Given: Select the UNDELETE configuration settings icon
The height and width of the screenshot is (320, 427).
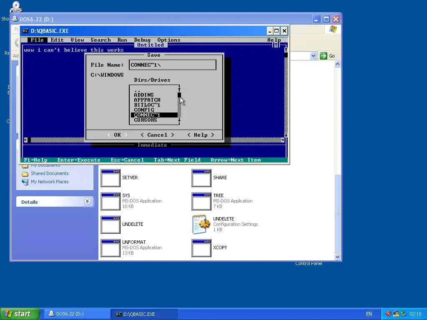Looking at the screenshot, I should pyautogui.click(x=201, y=225).
